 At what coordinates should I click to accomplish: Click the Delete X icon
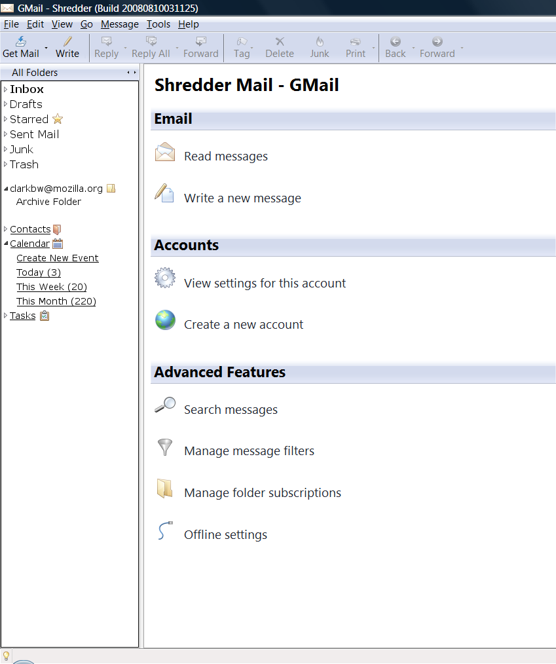(x=280, y=41)
